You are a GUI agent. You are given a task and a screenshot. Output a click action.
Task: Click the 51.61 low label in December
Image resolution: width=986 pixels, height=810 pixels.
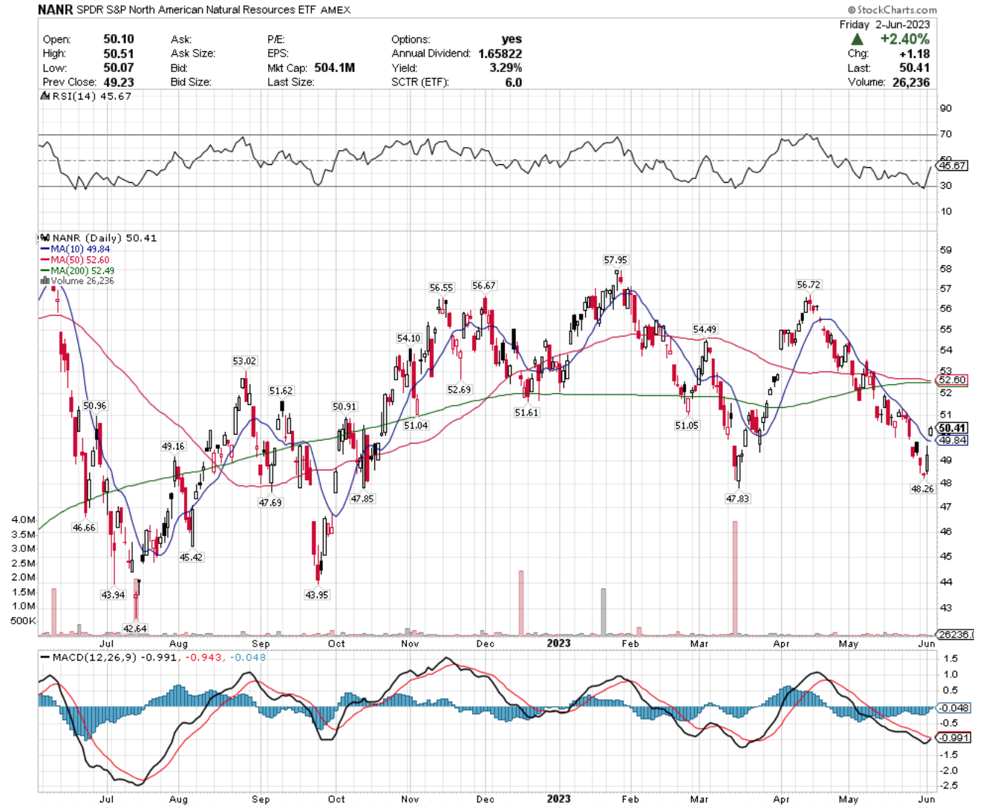[526, 412]
